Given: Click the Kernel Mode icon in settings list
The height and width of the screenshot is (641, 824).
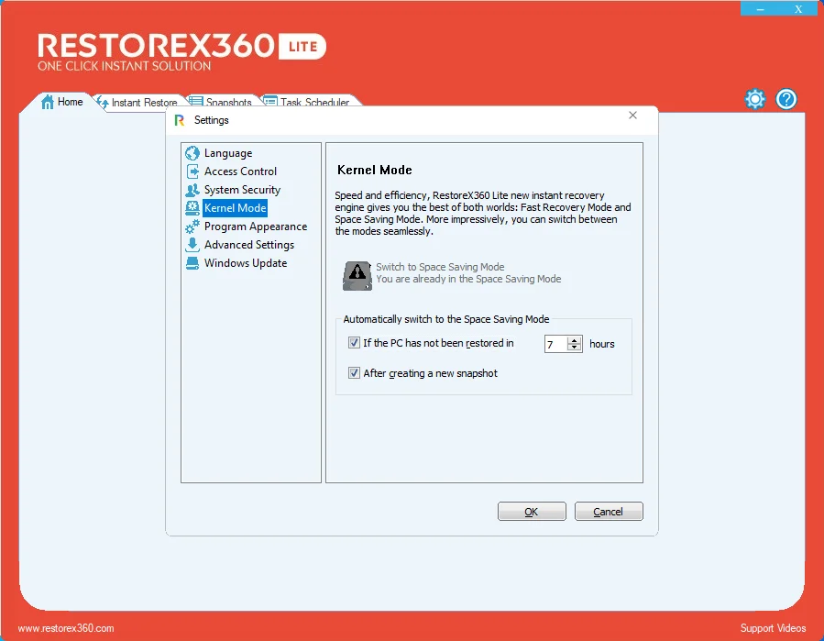Looking at the screenshot, I should tap(192, 208).
